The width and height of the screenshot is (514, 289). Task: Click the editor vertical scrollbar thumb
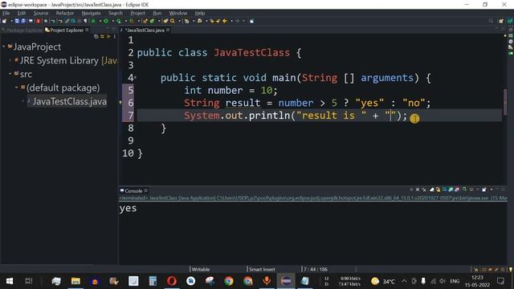(x=505, y=102)
